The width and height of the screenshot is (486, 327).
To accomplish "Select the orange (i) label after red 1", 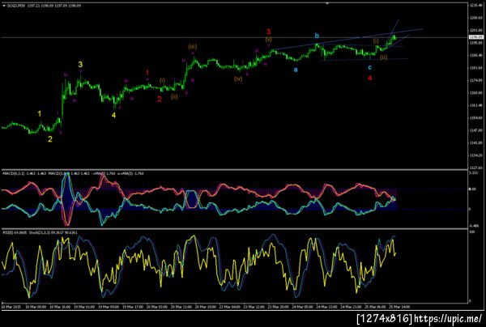I will click(162, 80).
